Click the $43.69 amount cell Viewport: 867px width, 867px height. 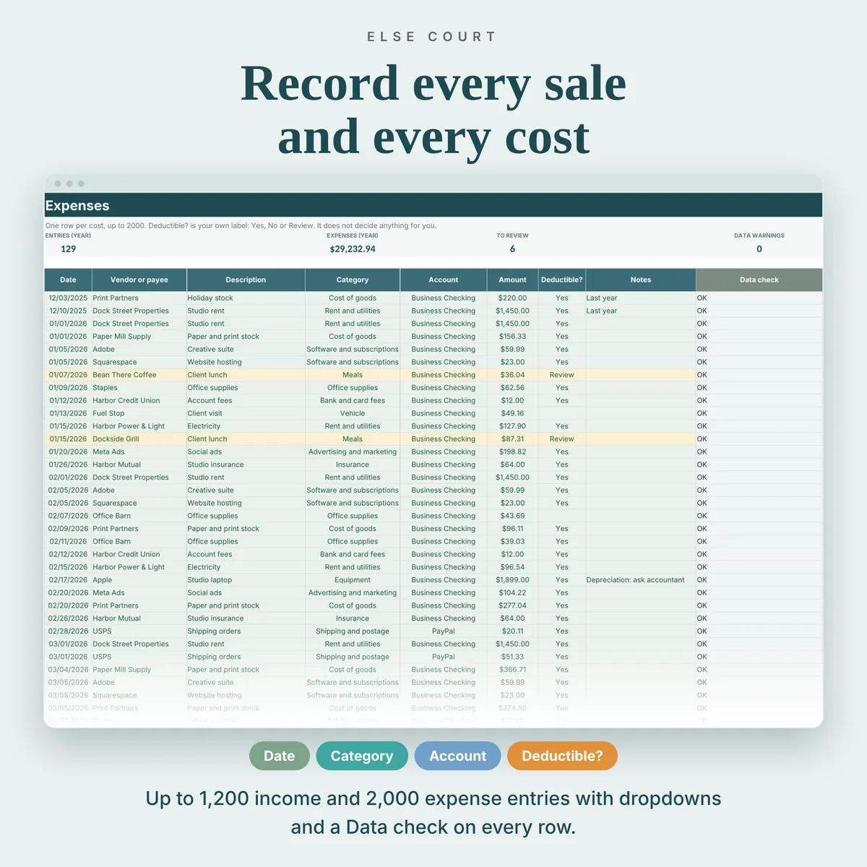pyautogui.click(x=512, y=516)
